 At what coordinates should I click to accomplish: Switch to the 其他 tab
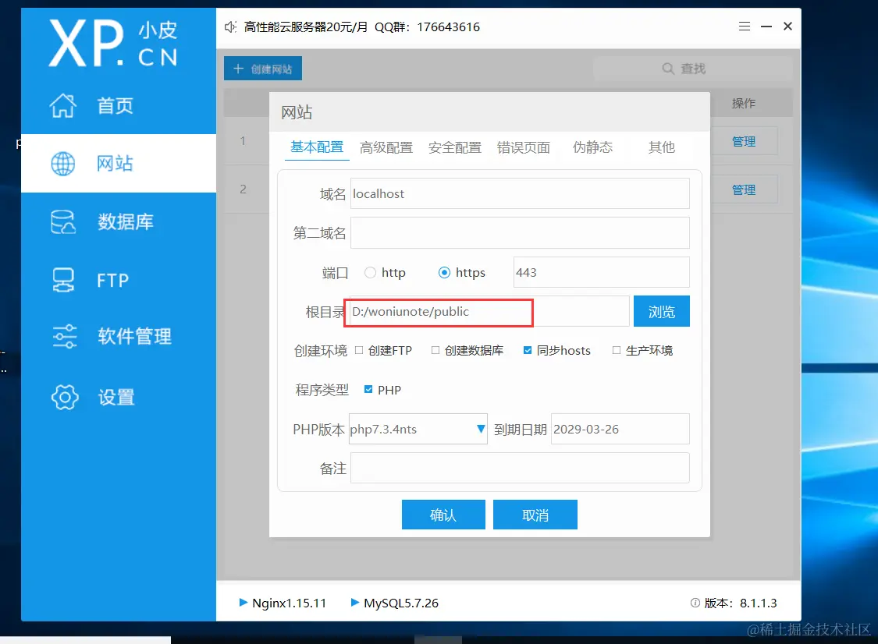click(661, 147)
